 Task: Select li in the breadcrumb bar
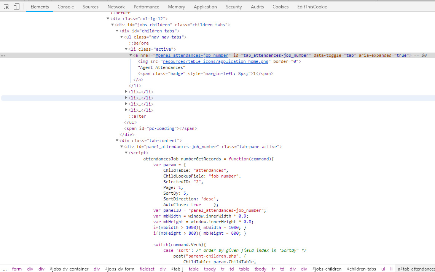391,269
